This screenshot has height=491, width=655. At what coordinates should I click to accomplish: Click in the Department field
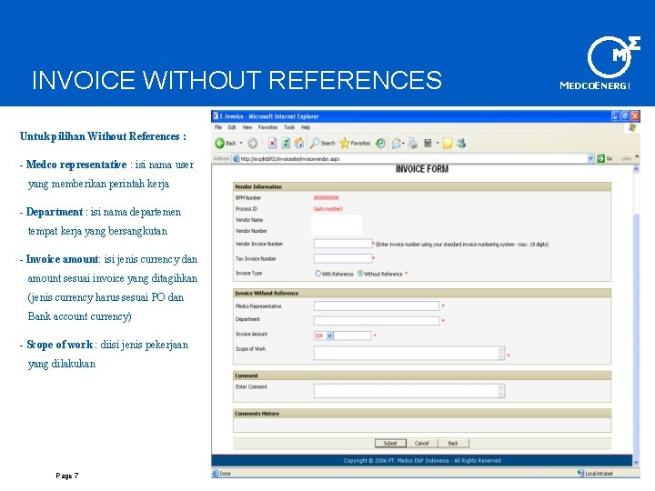(377, 321)
